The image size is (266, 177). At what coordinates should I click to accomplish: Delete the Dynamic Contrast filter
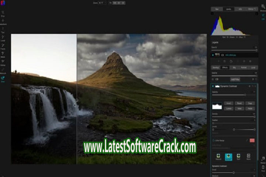point(255,86)
